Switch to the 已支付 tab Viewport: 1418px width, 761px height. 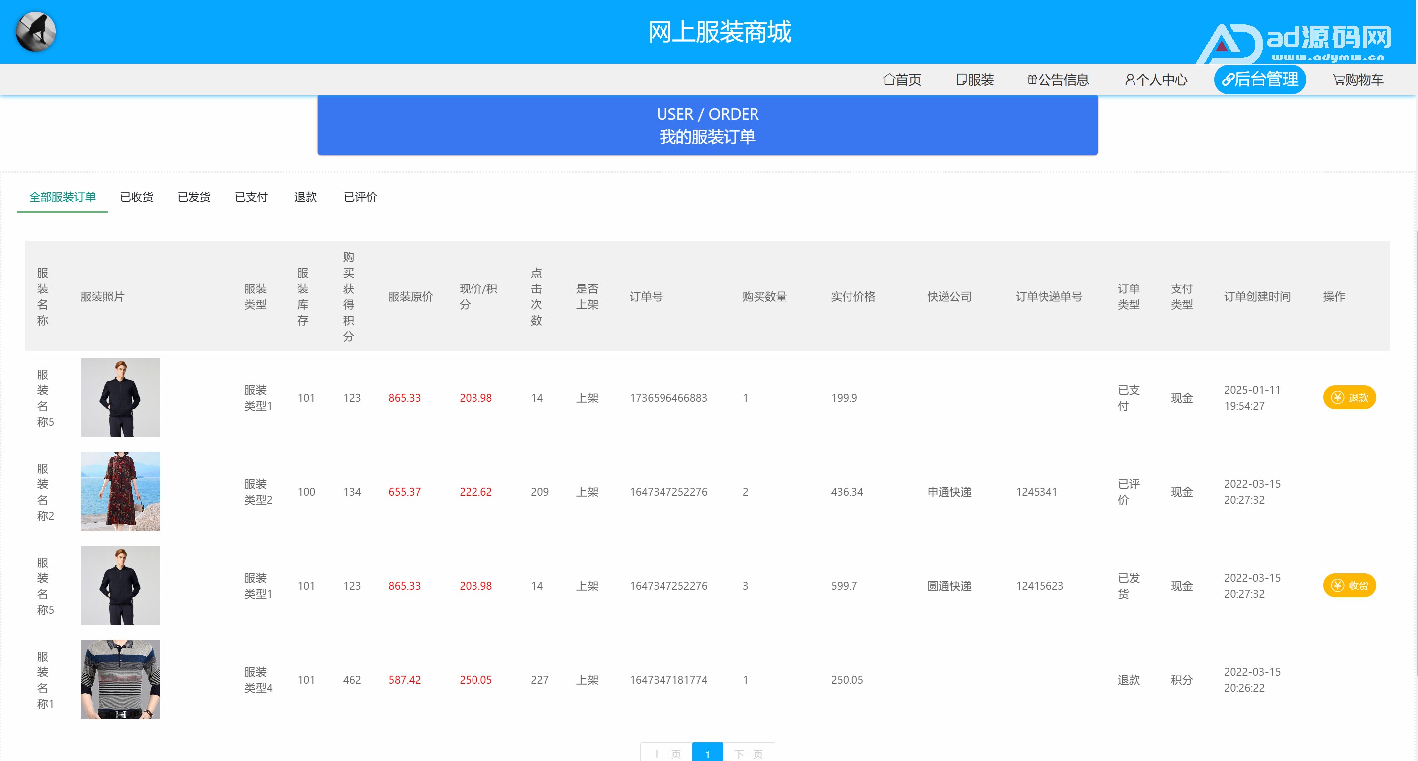point(251,197)
